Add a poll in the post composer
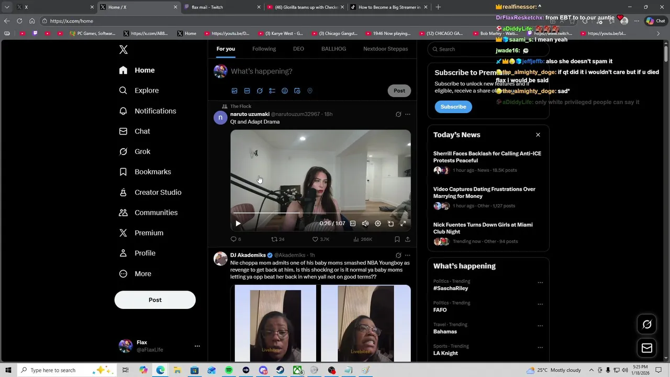This screenshot has height=377, width=670. [272, 91]
